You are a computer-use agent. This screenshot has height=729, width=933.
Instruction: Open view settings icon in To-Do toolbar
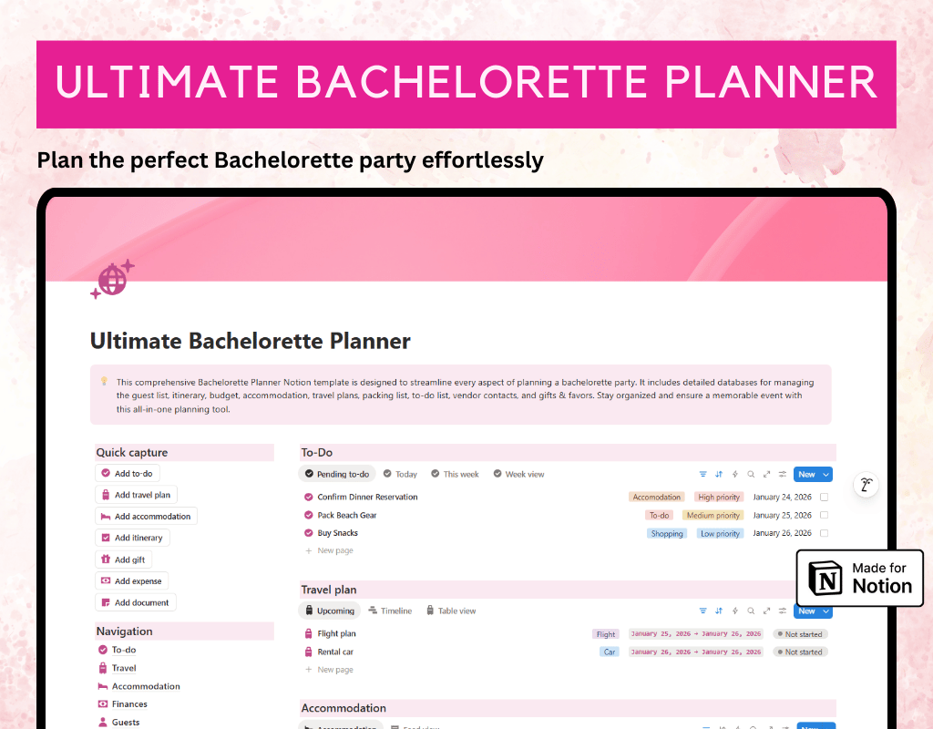pyautogui.click(x=783, y=474)
